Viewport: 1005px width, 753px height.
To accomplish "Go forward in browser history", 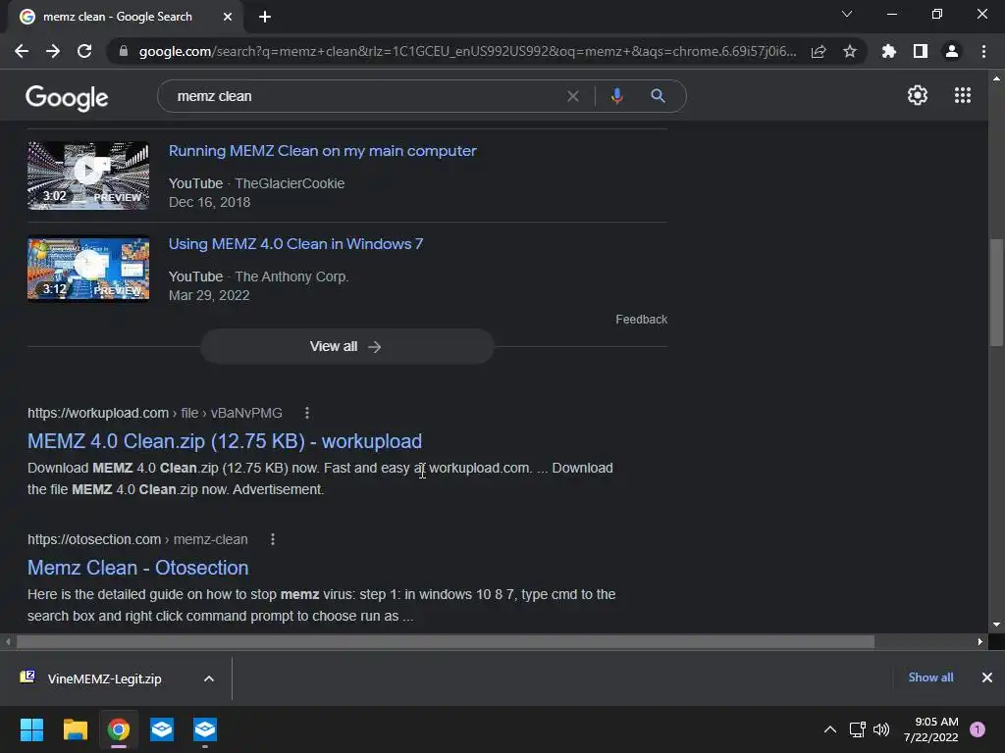I will pyautogui.click(x=53, y=51).
